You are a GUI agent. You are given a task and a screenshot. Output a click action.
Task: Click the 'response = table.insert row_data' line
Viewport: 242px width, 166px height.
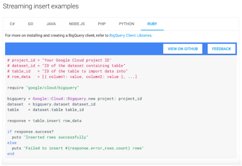click(x=44, y=121)
